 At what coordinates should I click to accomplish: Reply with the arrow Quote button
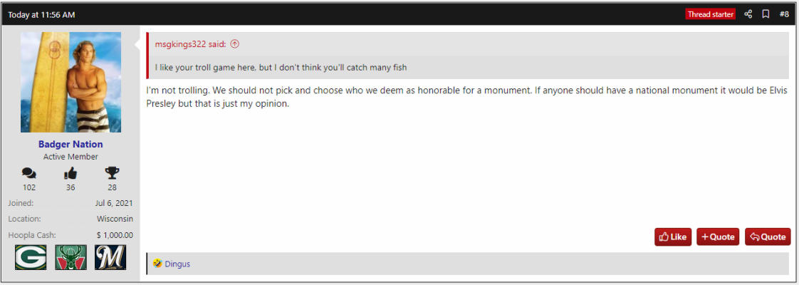point(768,237)
